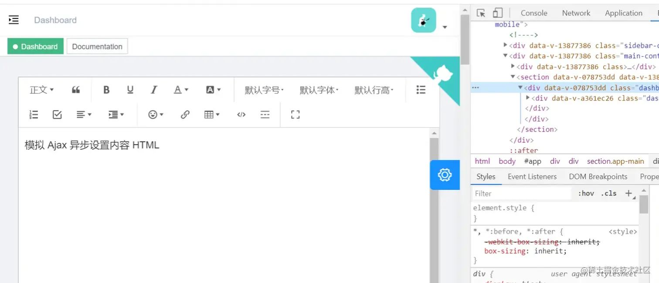
Task: Open the text alignment dropdown
Action: (84, 115)
